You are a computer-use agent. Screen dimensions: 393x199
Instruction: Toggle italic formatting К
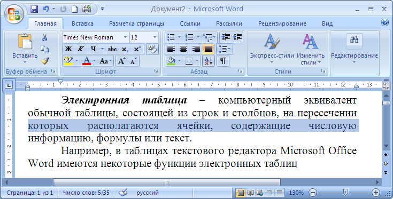click(x=80, y=49)
